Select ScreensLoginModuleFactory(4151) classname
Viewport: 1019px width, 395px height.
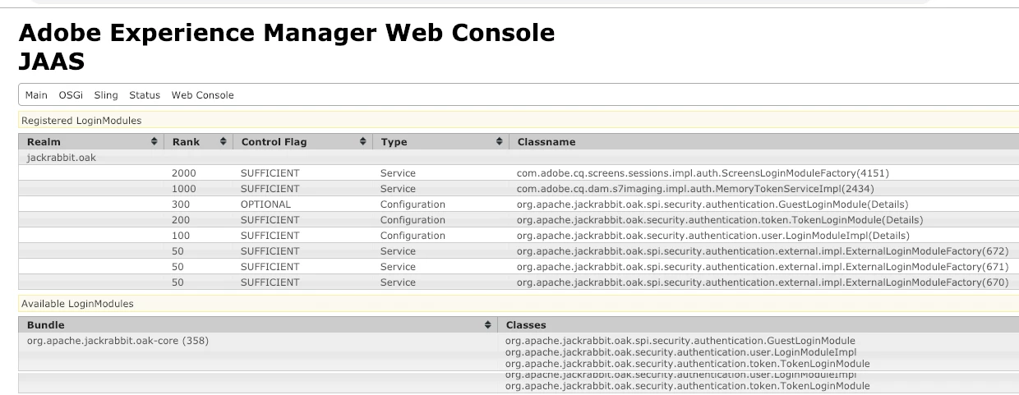coord(703,173)
